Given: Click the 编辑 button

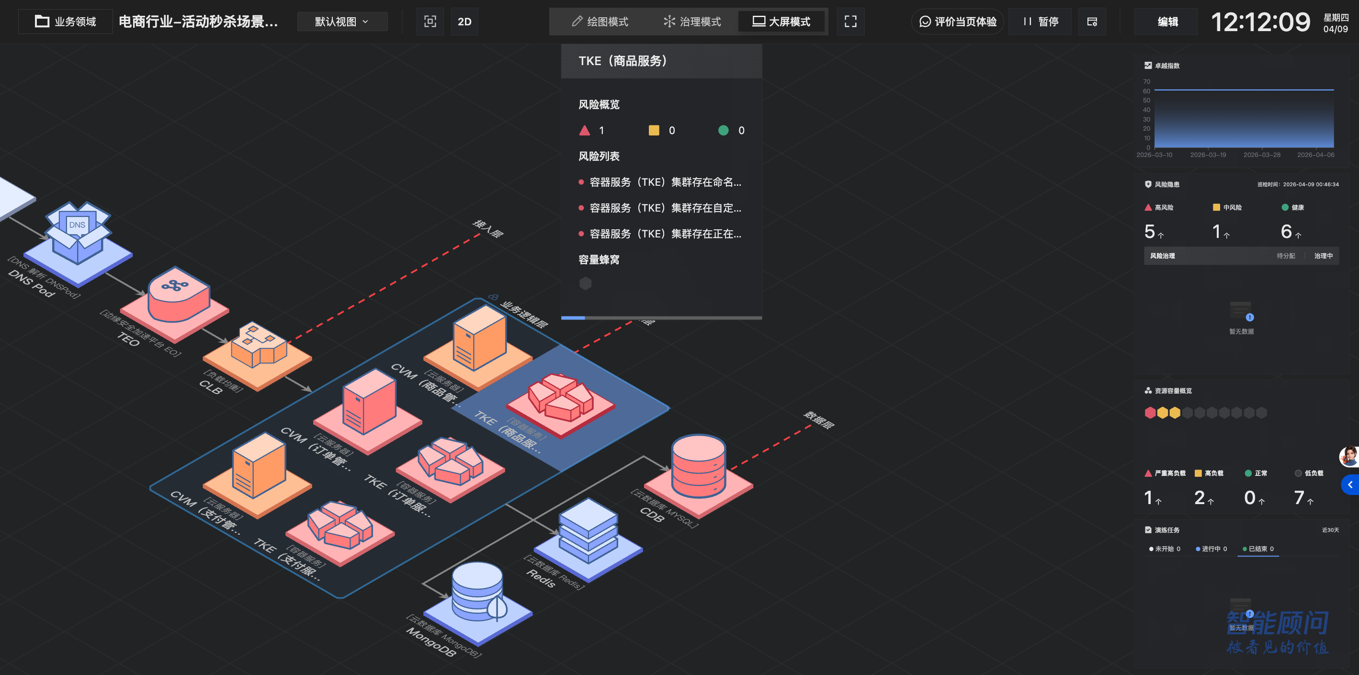Looking at the screenshot, I should click(x=1167, y=22).
